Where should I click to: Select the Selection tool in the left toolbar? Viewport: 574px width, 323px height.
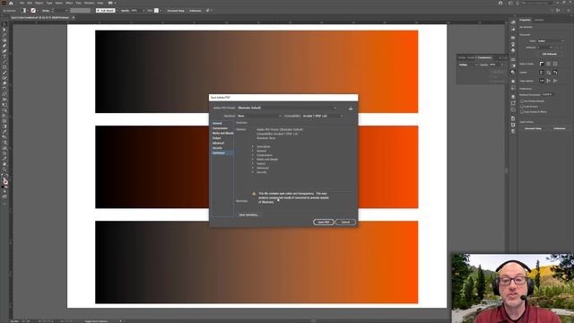pyautogui.click(x=4, y=24)
